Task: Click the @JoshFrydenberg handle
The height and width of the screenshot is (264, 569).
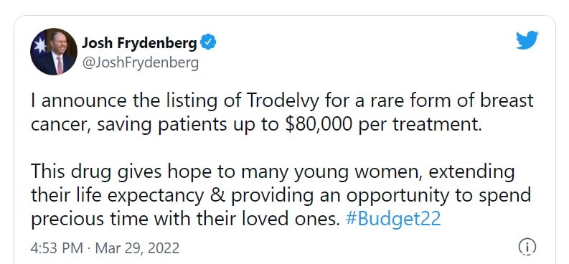Action: 141,63
